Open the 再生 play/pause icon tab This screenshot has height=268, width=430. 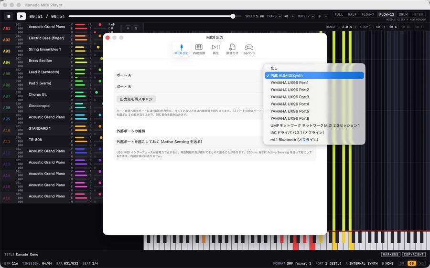pos(216,49)
